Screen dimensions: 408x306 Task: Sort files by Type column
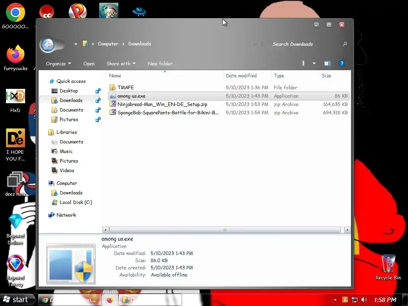[279, 76]
